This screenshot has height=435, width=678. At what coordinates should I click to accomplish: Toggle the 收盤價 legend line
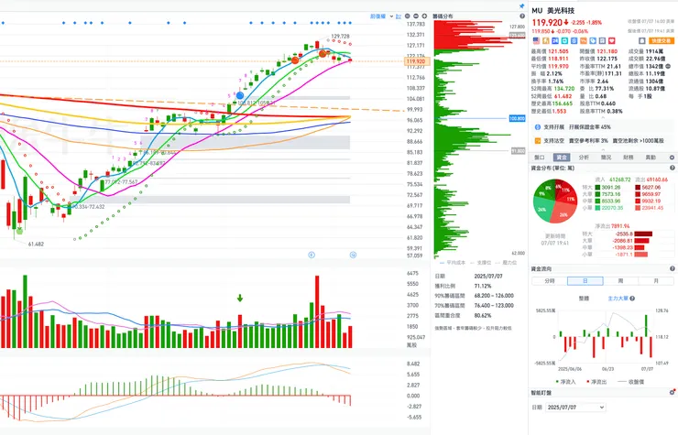pyautogui.click(x=631, y=382)
